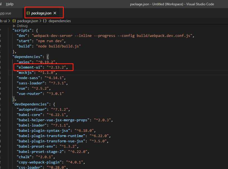This screenshot has width=228, height=169.
Task: Click the "sass-loader" dependency name
Action: [31, 83]
